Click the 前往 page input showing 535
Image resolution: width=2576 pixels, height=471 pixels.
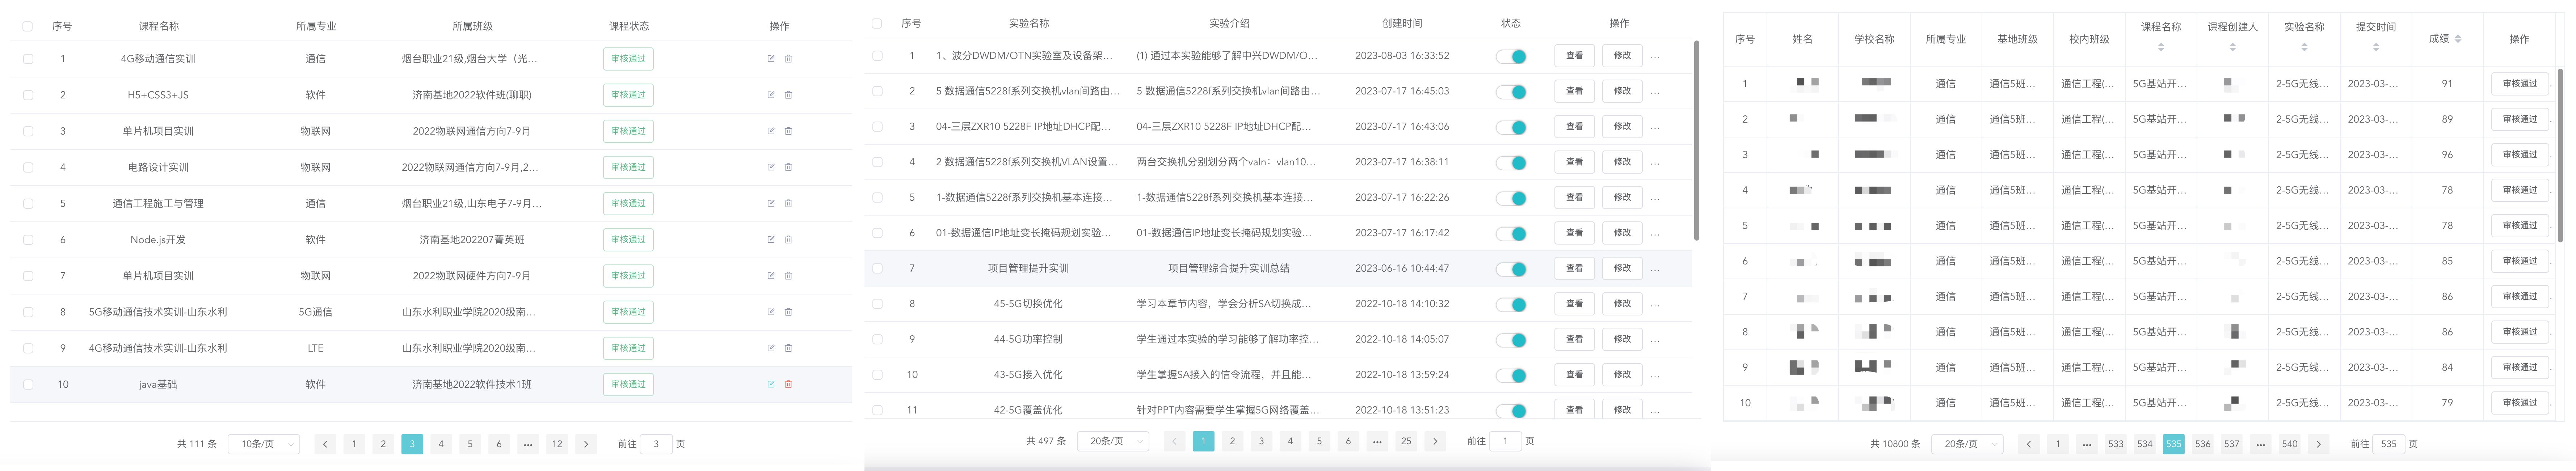tap(2388, 444)
